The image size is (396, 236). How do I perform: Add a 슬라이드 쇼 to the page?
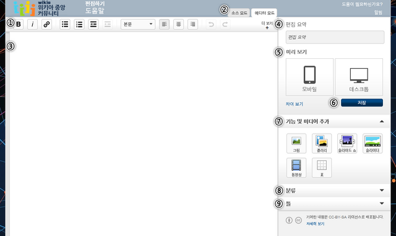pyautogui.click(x=347, y=144)
